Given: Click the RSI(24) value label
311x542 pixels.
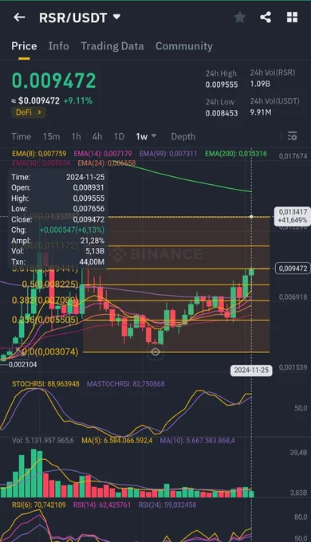Looking at the screenshot, I should click(x=167, y=505).
